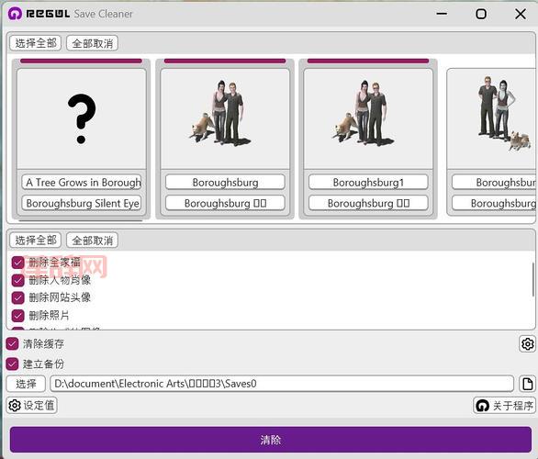Toggle the 删除网站头像 checkbox

point(17,297)
